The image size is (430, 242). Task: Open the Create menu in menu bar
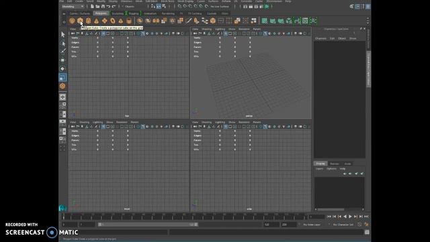pos(79,1)
